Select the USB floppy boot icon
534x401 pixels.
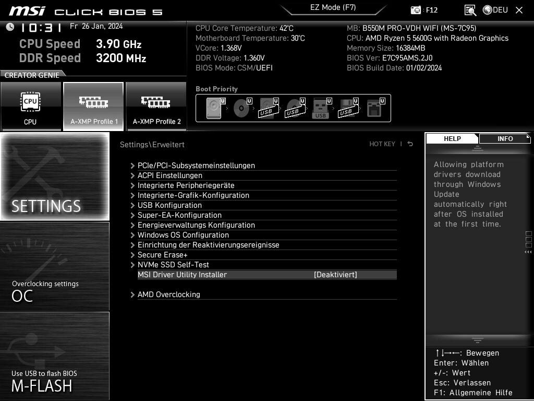[x=348, y=108]
